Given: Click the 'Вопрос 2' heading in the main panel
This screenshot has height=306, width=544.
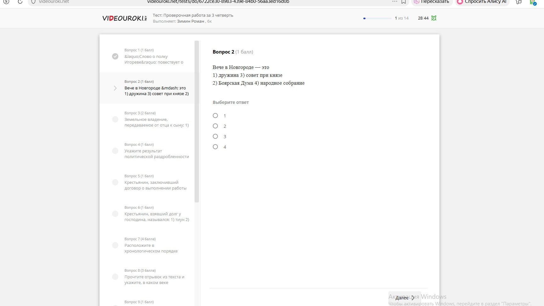Looking at the screenshot, I should pos(224,52).
